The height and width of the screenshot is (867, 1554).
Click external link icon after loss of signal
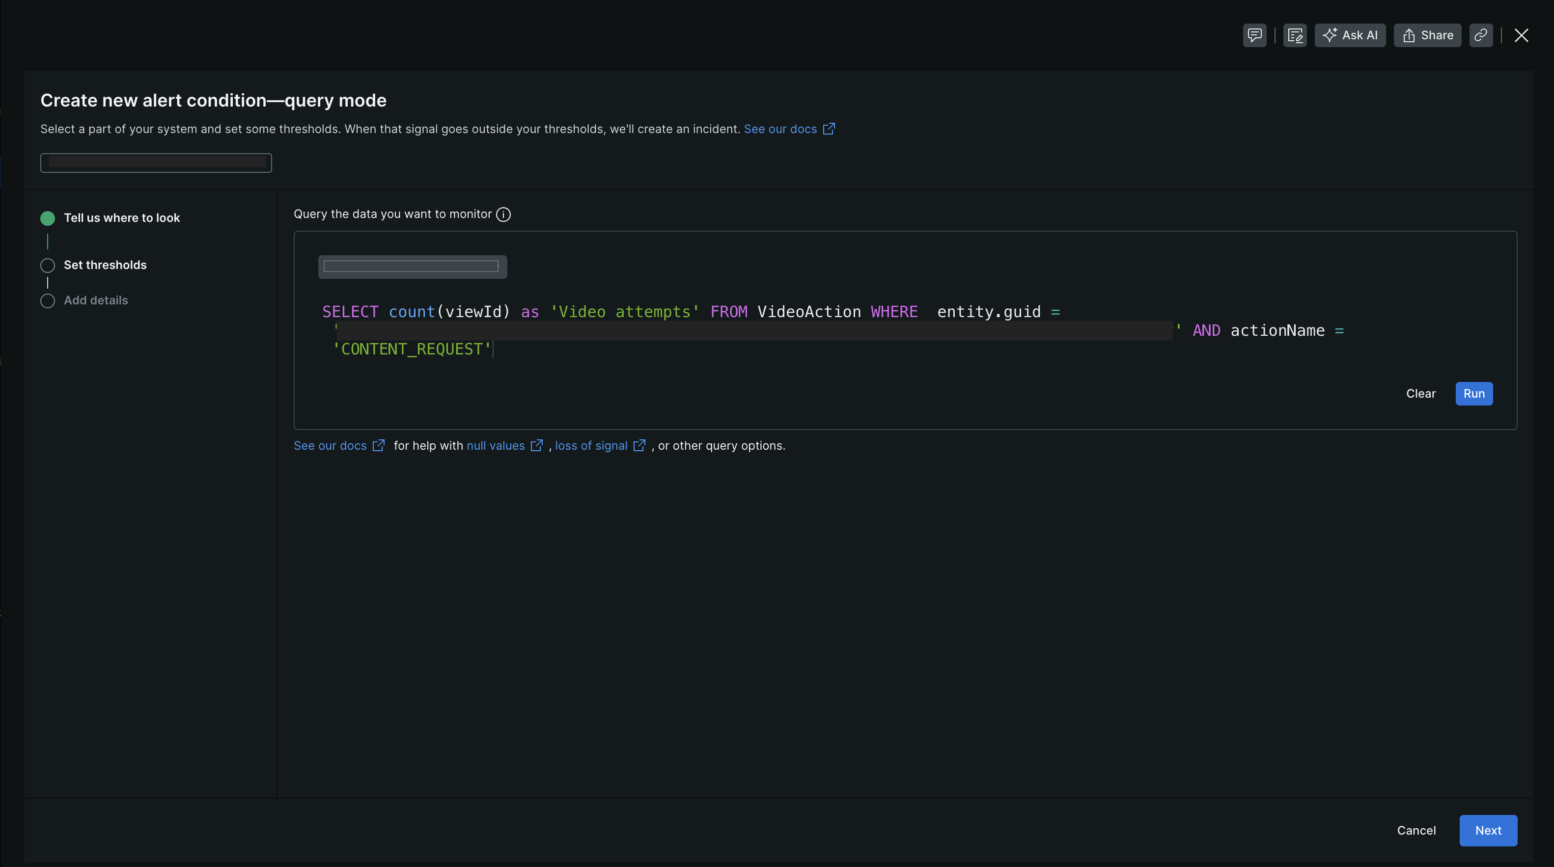639,446
